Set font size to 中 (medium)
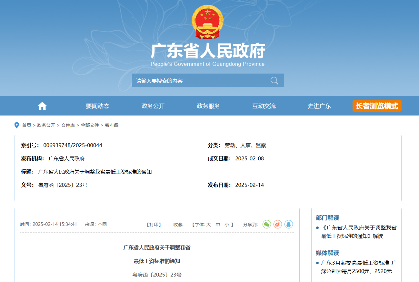Viewport: 419px width, 282px height. click(218, 225)
